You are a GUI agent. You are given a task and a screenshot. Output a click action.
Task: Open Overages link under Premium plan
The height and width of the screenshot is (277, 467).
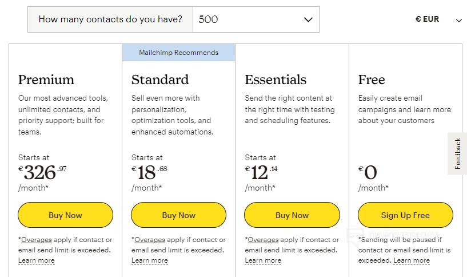coord(36,240)
